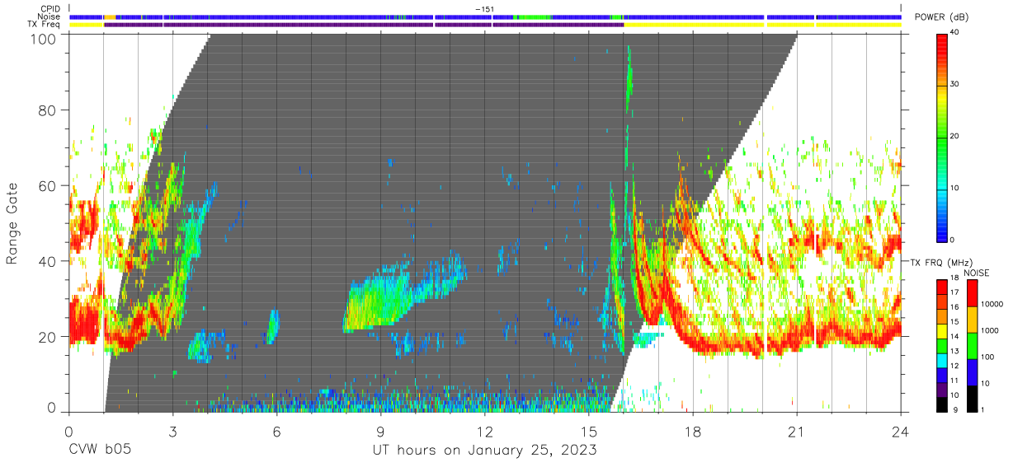Click the 16 label on the TX FRQ legend

point(954,309)
